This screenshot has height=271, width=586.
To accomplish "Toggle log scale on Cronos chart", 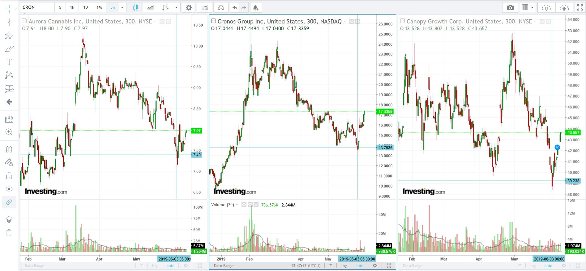I will (x=344, y=266).
